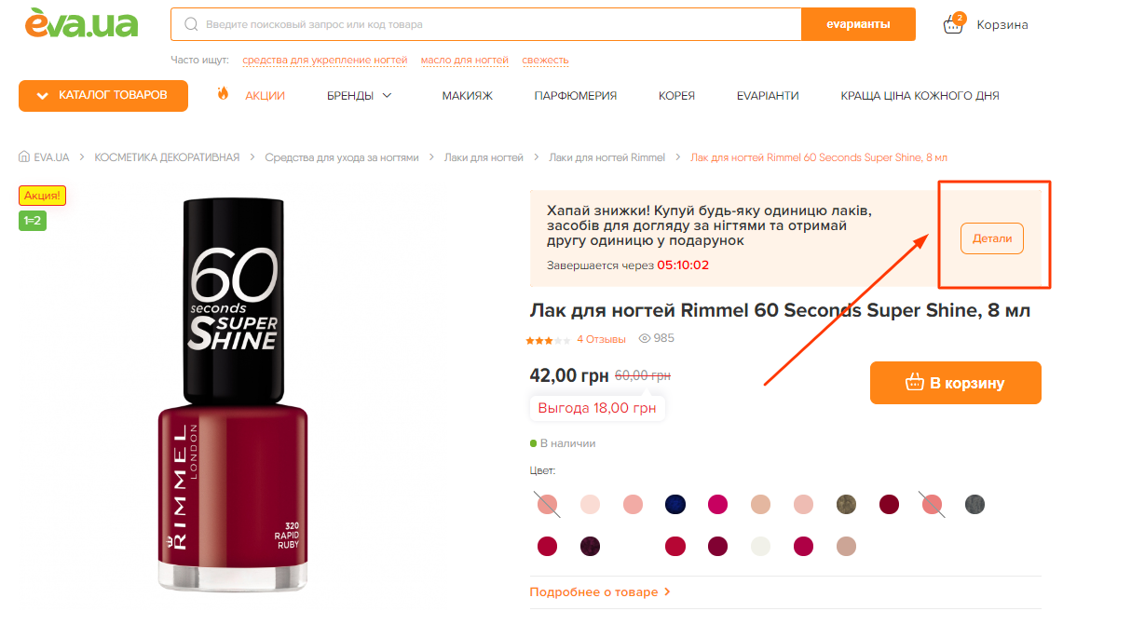Open the Парфюмерия menu item
Viewport: 1131px width, 625px height.
pyautogui.click(x=575, y=95)
